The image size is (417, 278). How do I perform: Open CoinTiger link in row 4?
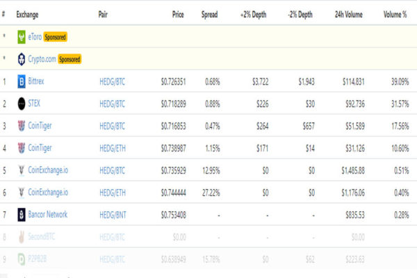(x=40, y=147)
